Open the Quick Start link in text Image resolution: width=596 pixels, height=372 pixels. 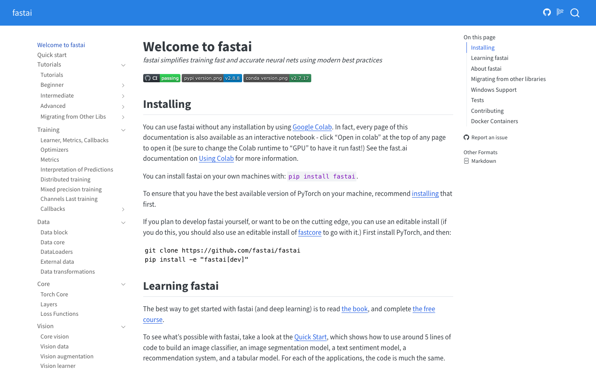(310, 337)
